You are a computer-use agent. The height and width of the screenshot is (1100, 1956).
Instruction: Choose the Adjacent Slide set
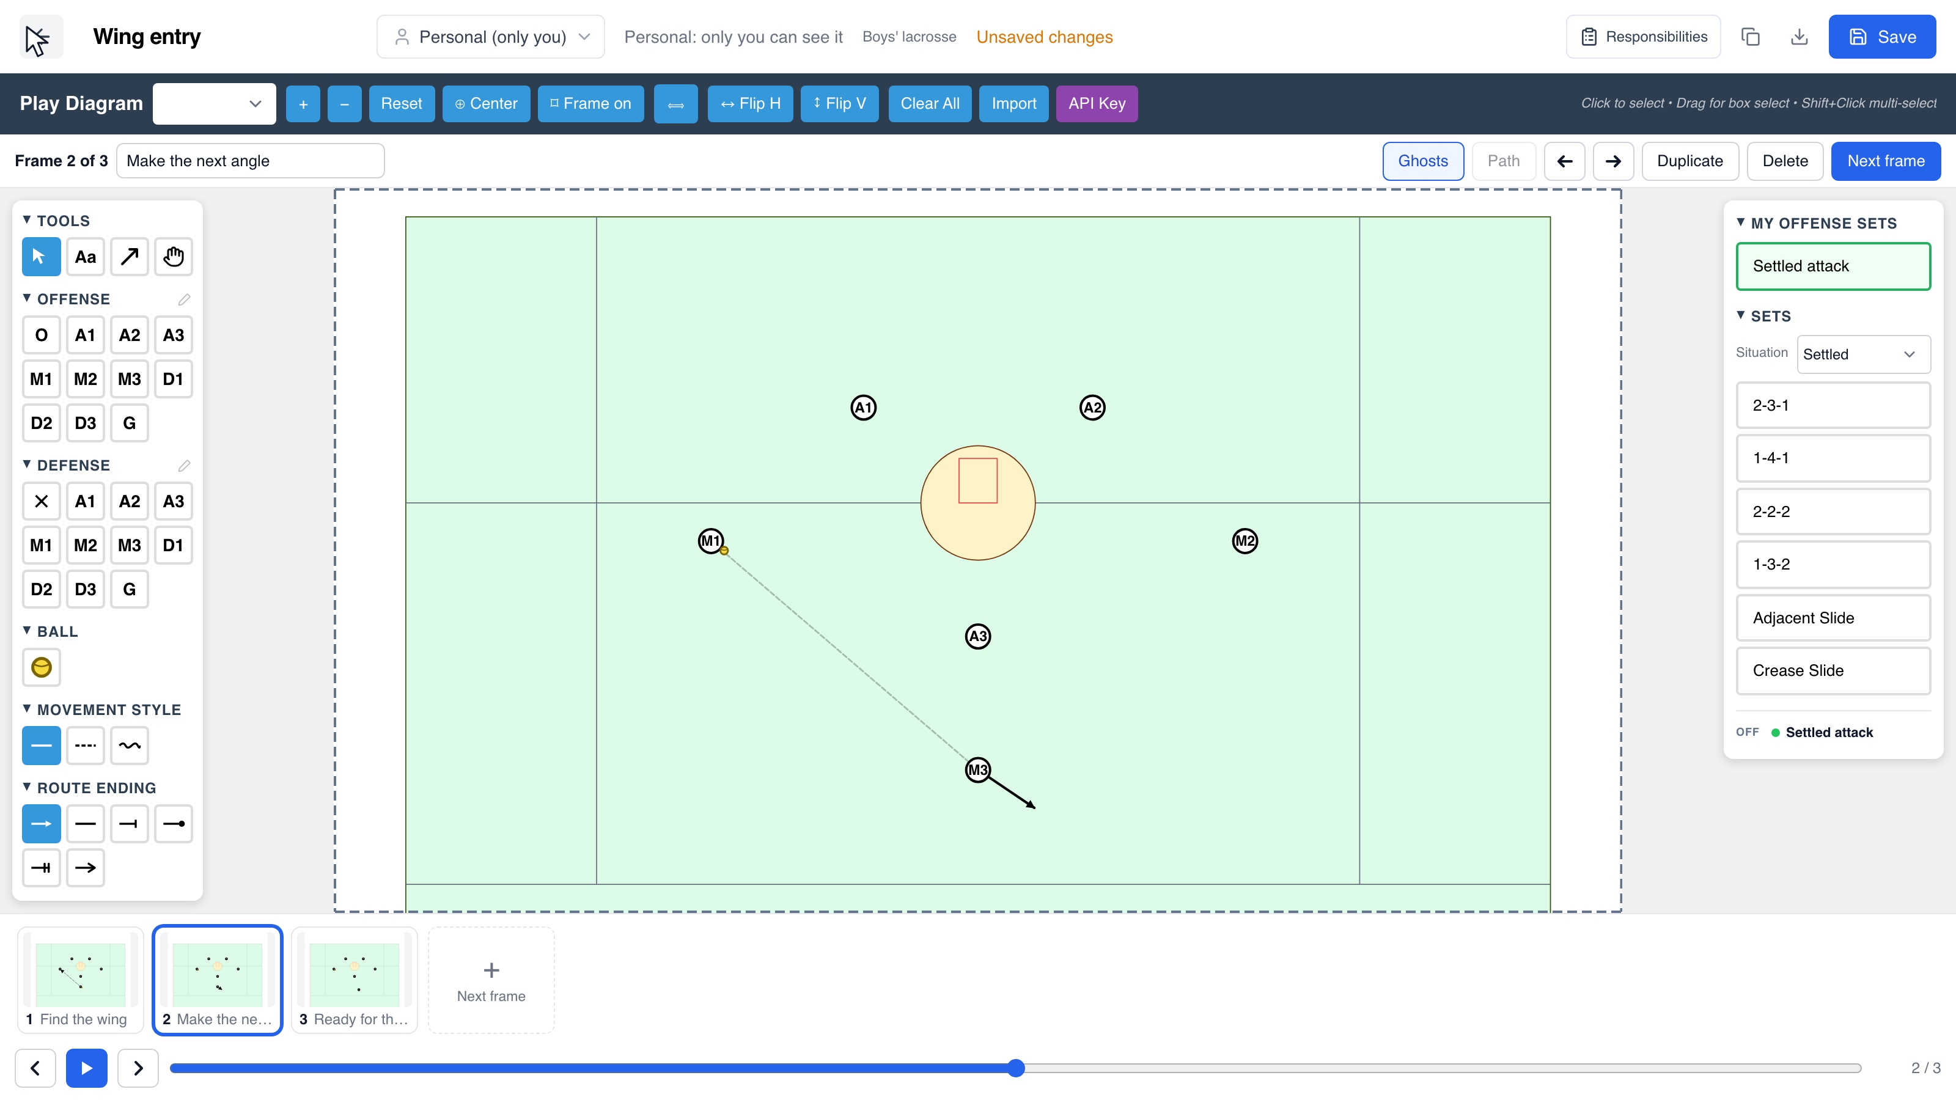pos(1833,618)
